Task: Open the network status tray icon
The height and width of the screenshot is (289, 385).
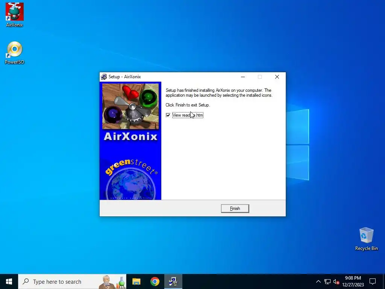Action: pyautogui.click(x=327, y=281)
